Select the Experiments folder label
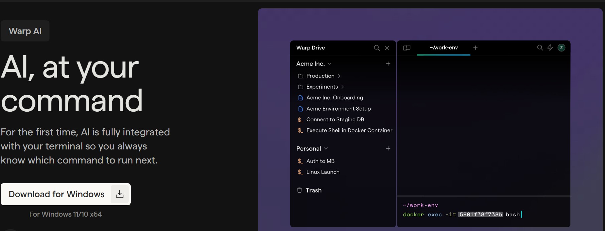This screenshot has width=605, height=231. [322, 87]
